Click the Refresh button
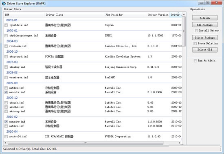The height and width of the screenshot is (154, 224). pos(205,18)
